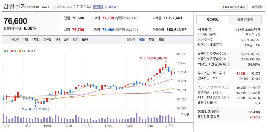
Task: Select the 3년 line chart period
Action: point(66,40)
